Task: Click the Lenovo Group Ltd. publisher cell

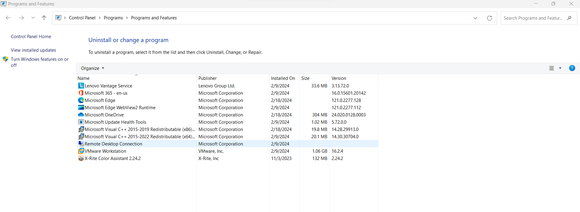Action: click(x=217, y=86)
